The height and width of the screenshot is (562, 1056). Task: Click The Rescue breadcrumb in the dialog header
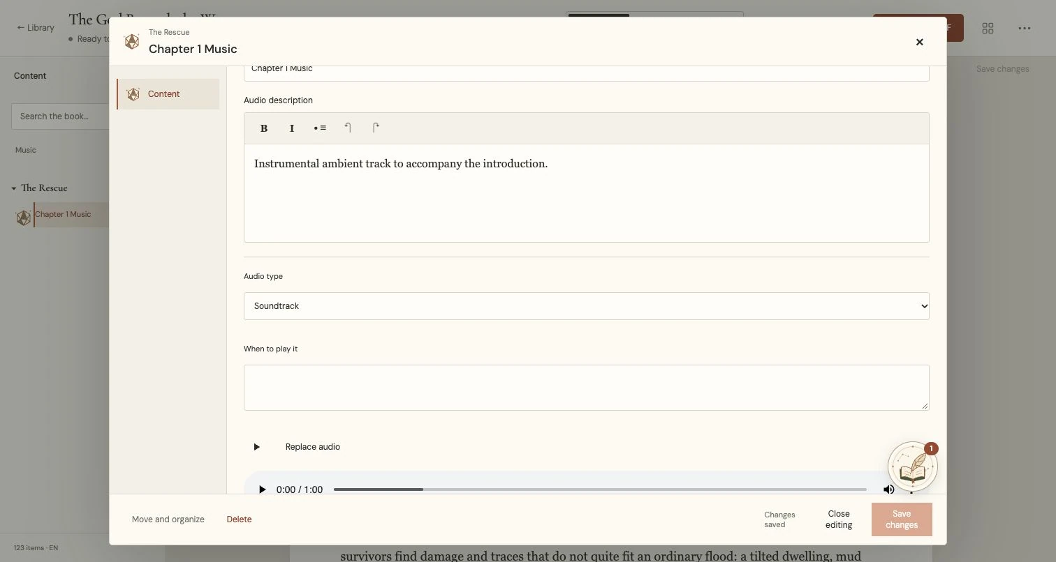(x=169, y=32)
